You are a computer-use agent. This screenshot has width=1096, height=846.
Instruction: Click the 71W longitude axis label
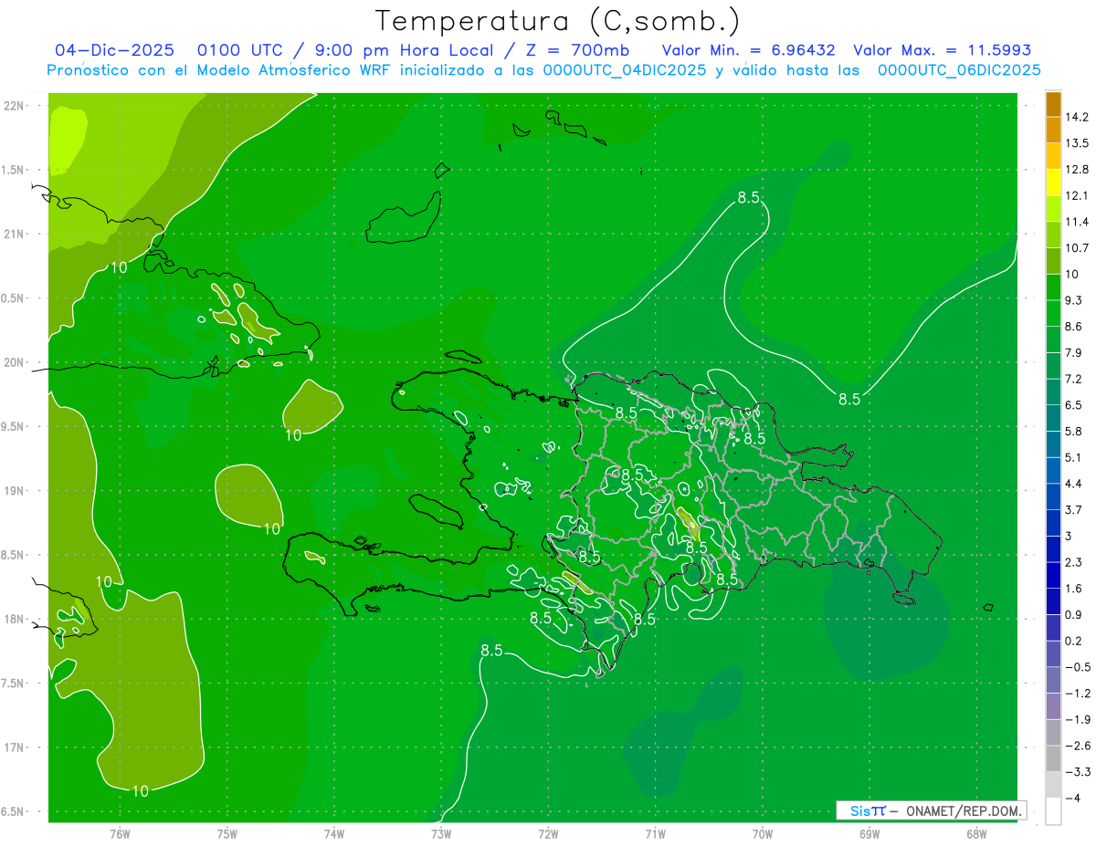click(x=655, y=833)
